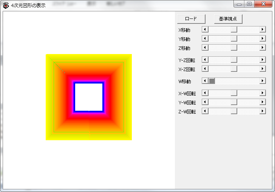275x192 pixels.
Task: Minimize the 4次元図形の表示 window
Action: click(239, 4)
